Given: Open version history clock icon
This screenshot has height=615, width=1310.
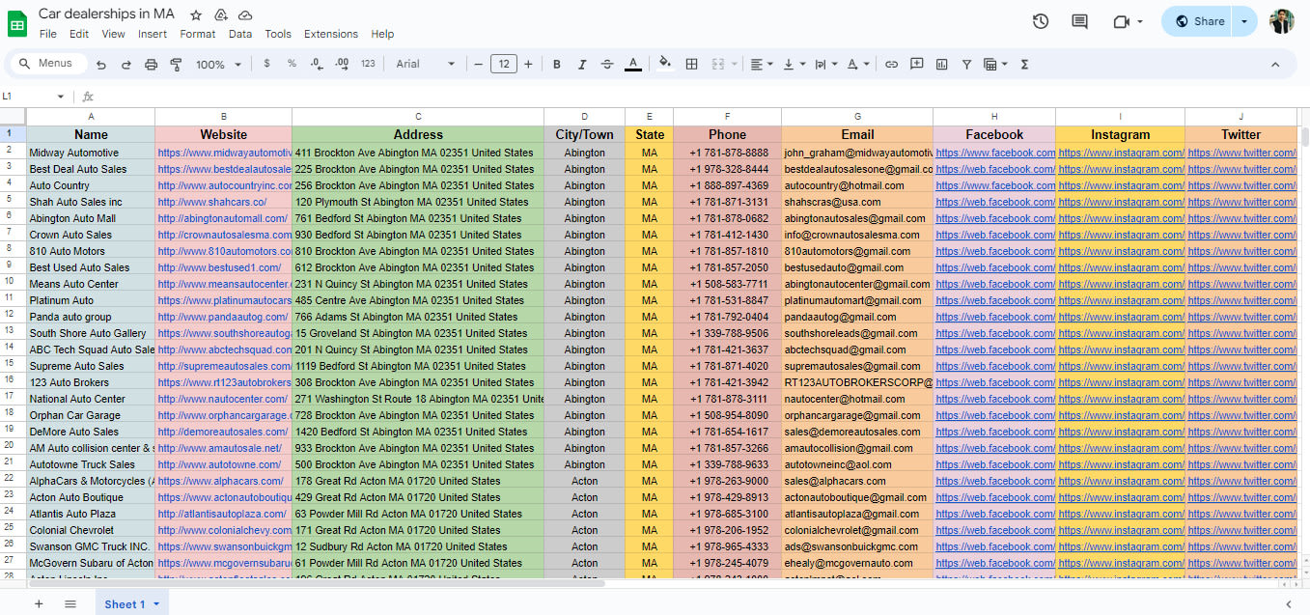Looking at the screenshot, I should tap(1040, 21).
